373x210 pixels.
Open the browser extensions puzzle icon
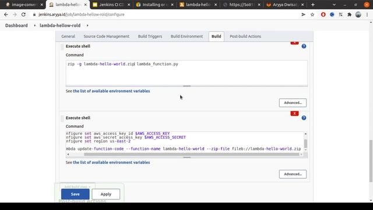pyautogui.click(x=350, y=15)
